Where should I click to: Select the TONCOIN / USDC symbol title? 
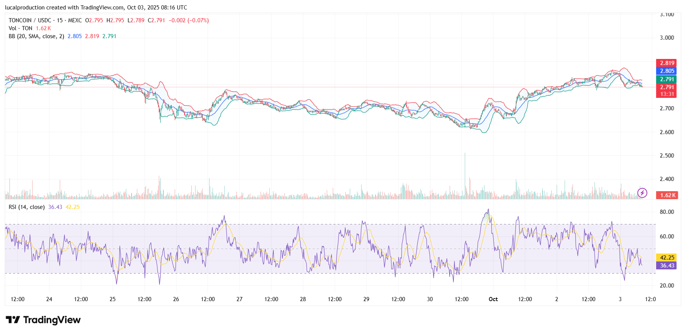[x=45, y=20]
